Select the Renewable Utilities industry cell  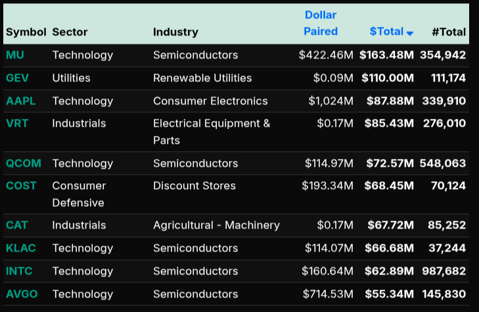point(202,78)
